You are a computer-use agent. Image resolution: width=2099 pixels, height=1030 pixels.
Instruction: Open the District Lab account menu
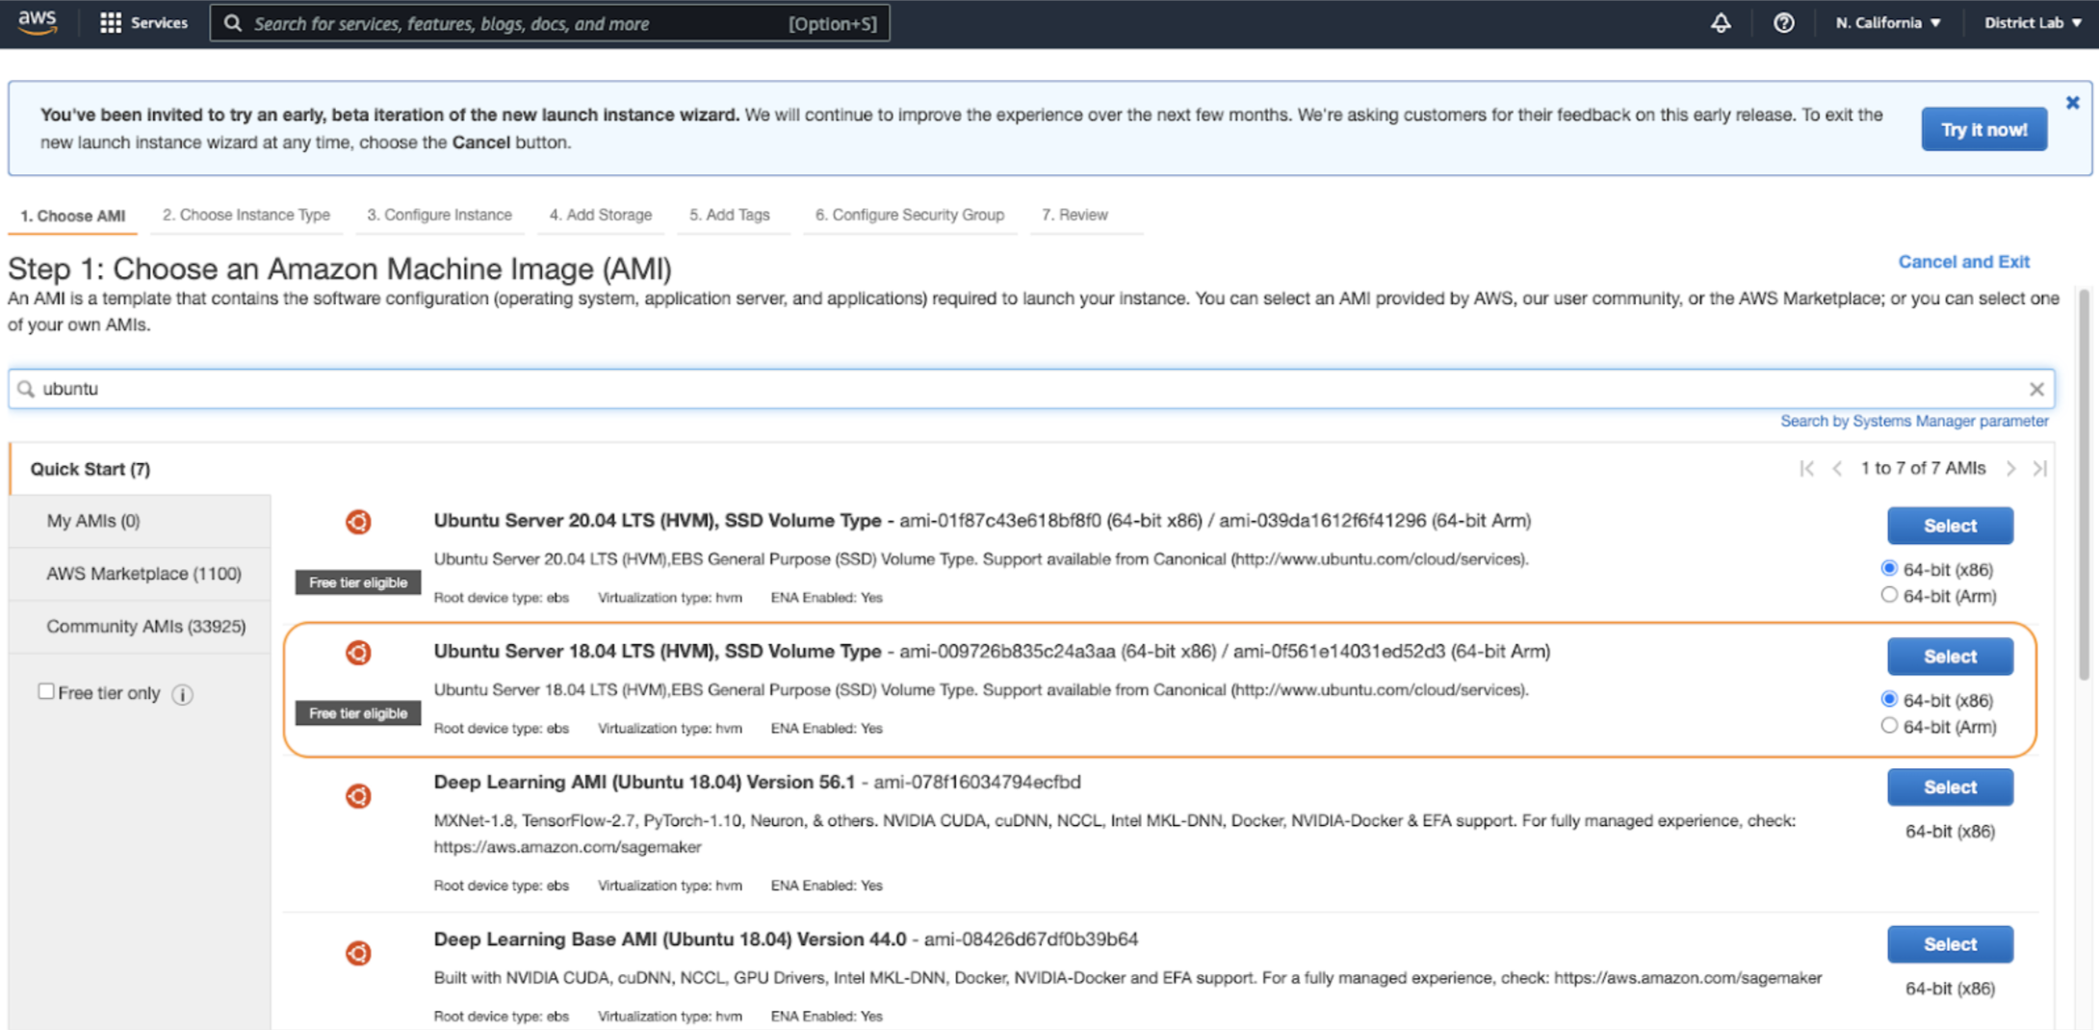pos(2032,22)
